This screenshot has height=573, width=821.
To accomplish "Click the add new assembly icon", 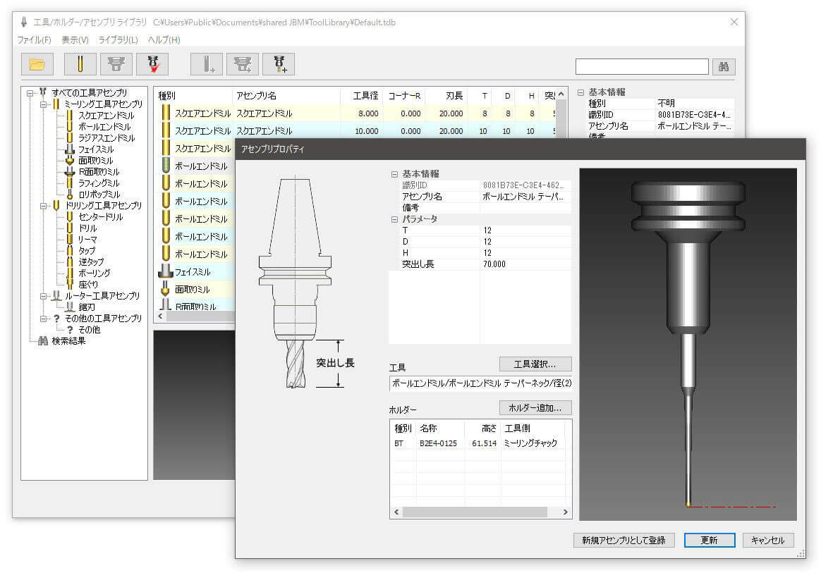I will pos(279,65).
